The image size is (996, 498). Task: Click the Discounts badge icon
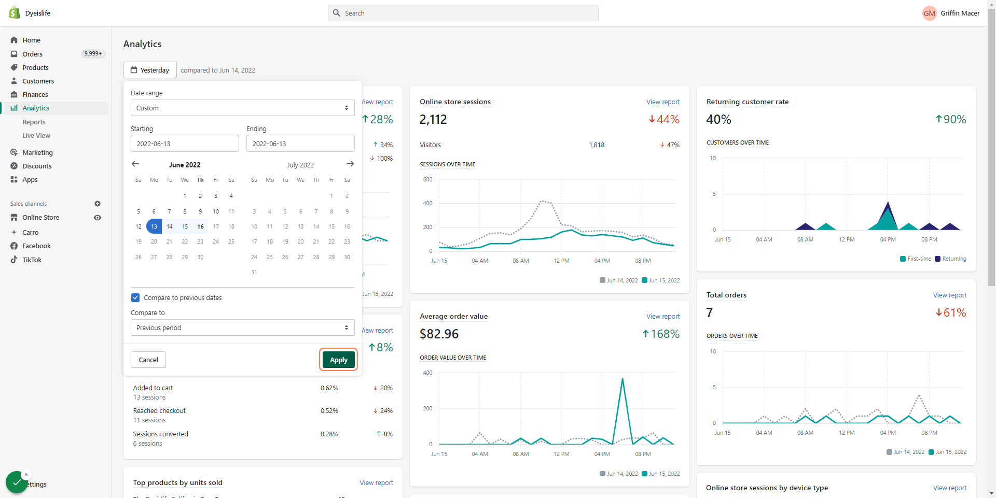pos(14,166)
